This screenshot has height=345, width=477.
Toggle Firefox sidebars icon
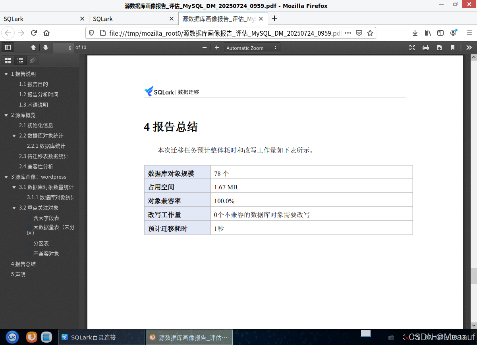point(440,33)
